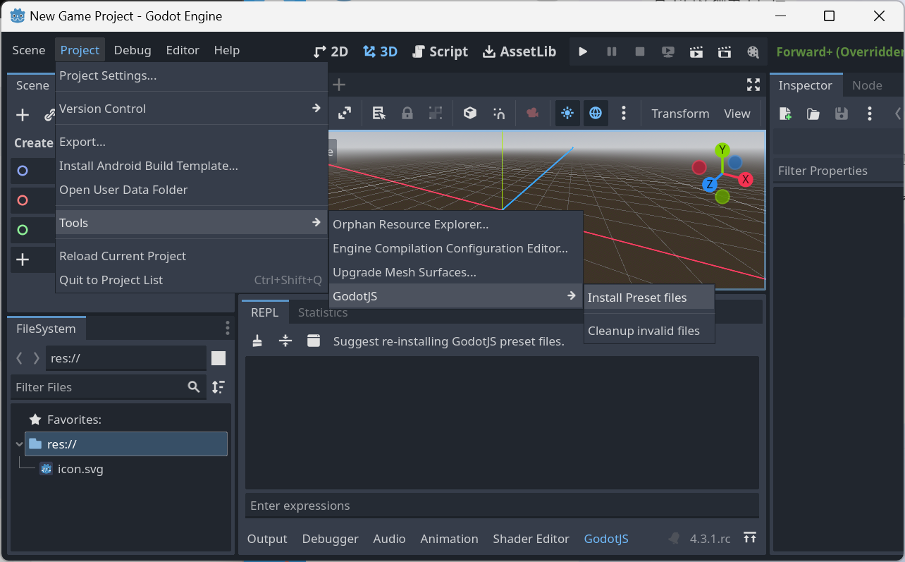Click the Tools submenu entry

pos(191,223)
